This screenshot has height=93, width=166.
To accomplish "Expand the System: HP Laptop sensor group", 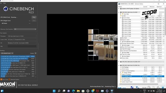I will (119, 9).
